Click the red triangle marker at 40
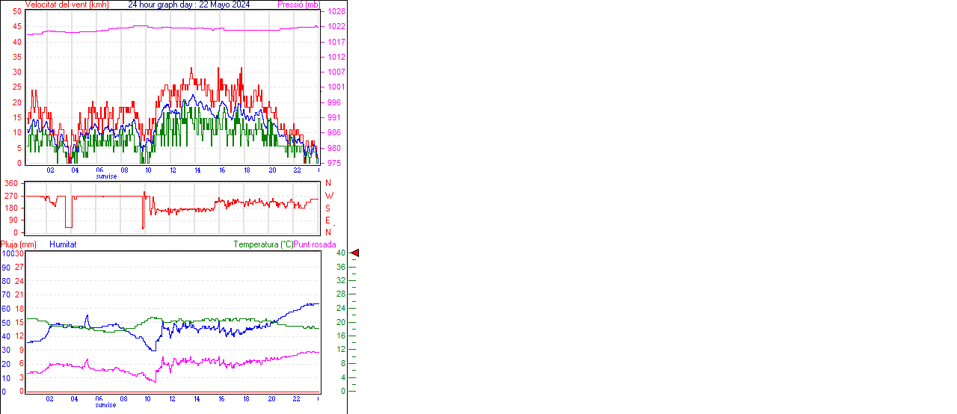 pyautogui.click(x=356, y=253)
